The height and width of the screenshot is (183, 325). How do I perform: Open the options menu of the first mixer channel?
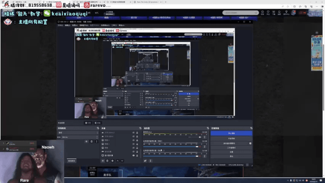pyautogui.click(x=205, y=137)
